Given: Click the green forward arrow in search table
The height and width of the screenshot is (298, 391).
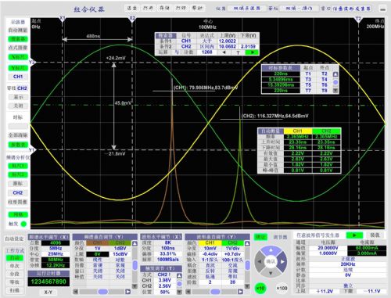Looking at the screenshot, I should pos(252,52).
